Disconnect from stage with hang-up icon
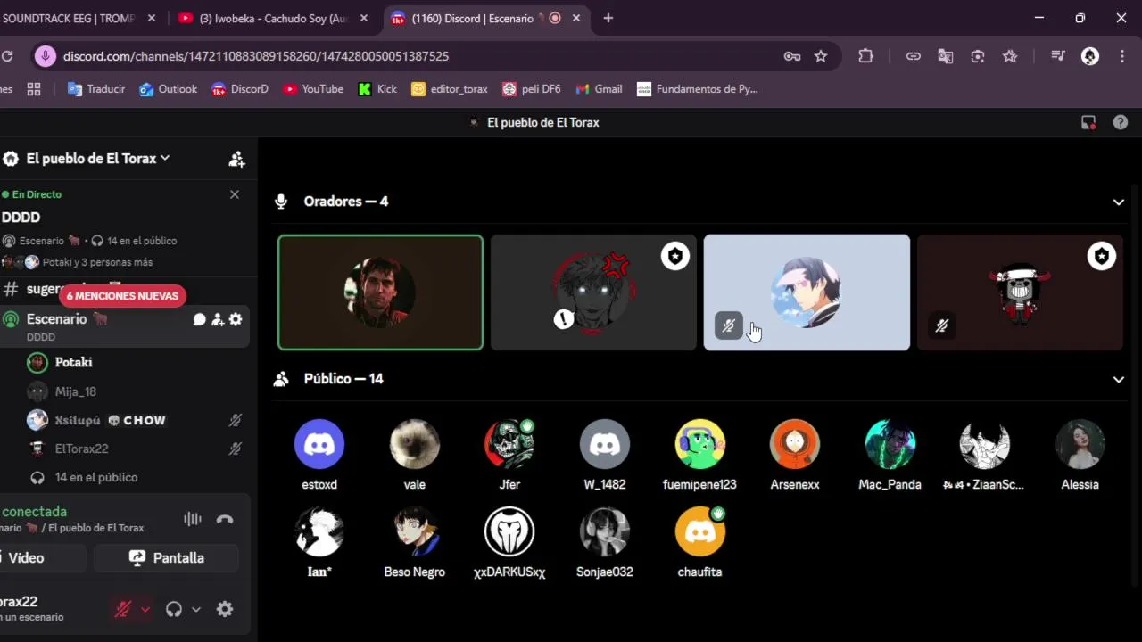Screen dimensions: 1142x642 (x=225, y=520)
